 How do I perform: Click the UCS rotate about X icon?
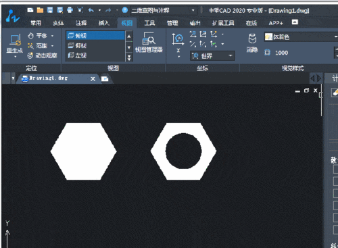click(178, 40)
